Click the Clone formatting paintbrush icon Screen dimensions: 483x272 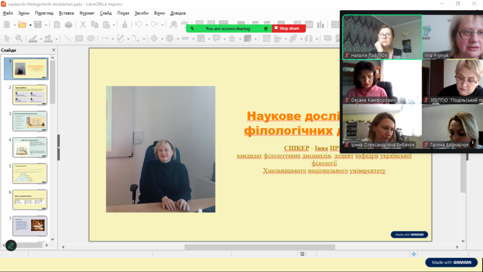pos(125,25)
